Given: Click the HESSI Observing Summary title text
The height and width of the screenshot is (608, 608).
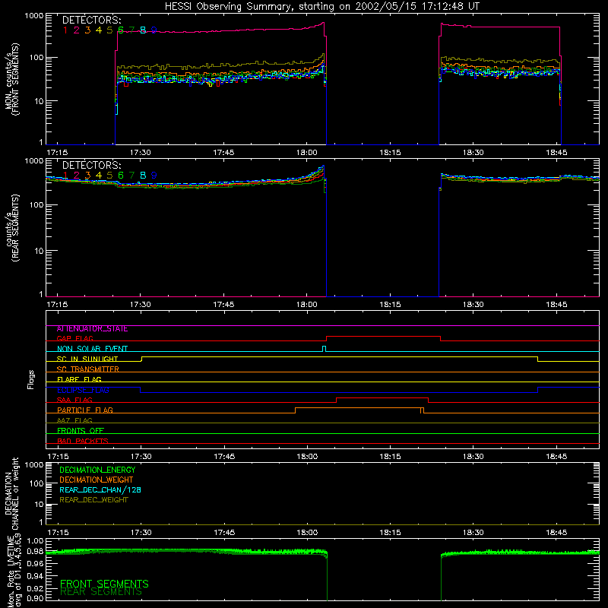Looking at the screenshot, I should [321, 7].
